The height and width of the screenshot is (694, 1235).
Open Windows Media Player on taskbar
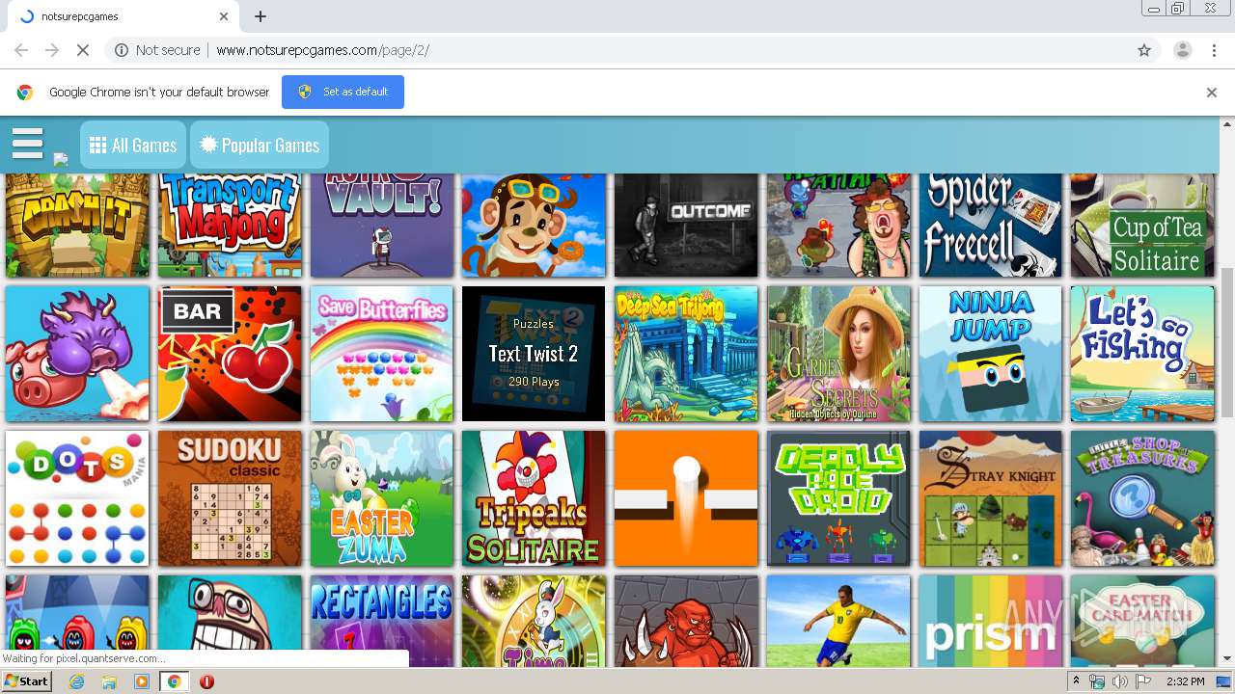point(142,681)
